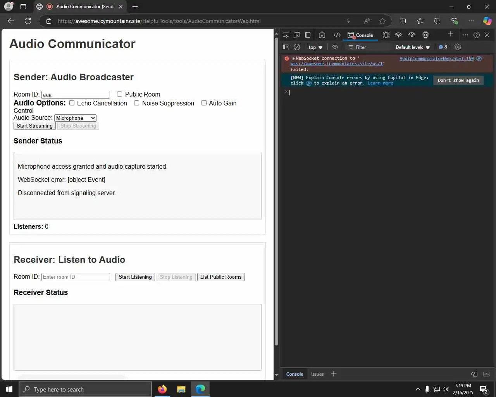Screen dimensions: 496x397
Task: Click the receiver Enter room ID field
Action: pos(76,277)
